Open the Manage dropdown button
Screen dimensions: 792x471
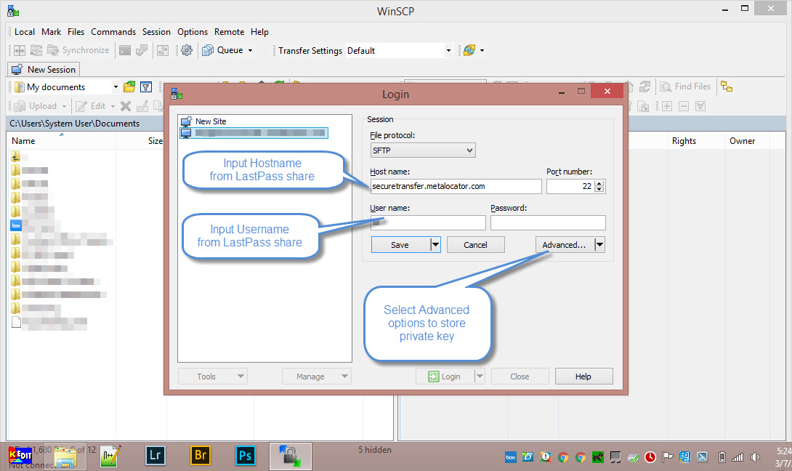pos(316,377)
